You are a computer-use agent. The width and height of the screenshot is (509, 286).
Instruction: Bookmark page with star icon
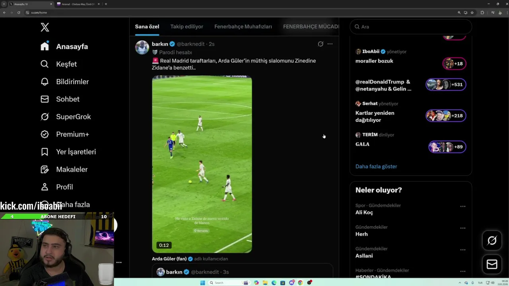point(472,12)
